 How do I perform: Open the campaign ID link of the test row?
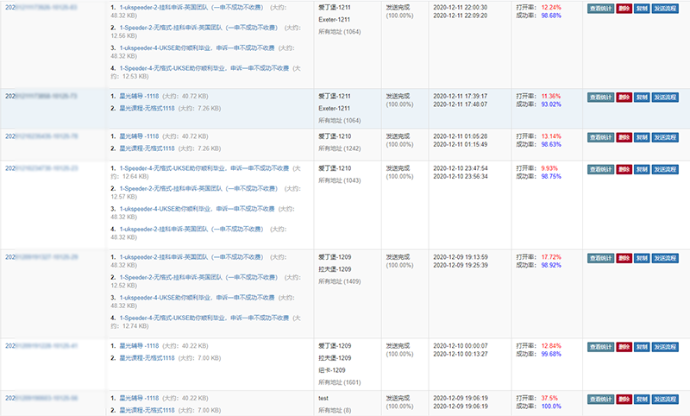[41, 398]
